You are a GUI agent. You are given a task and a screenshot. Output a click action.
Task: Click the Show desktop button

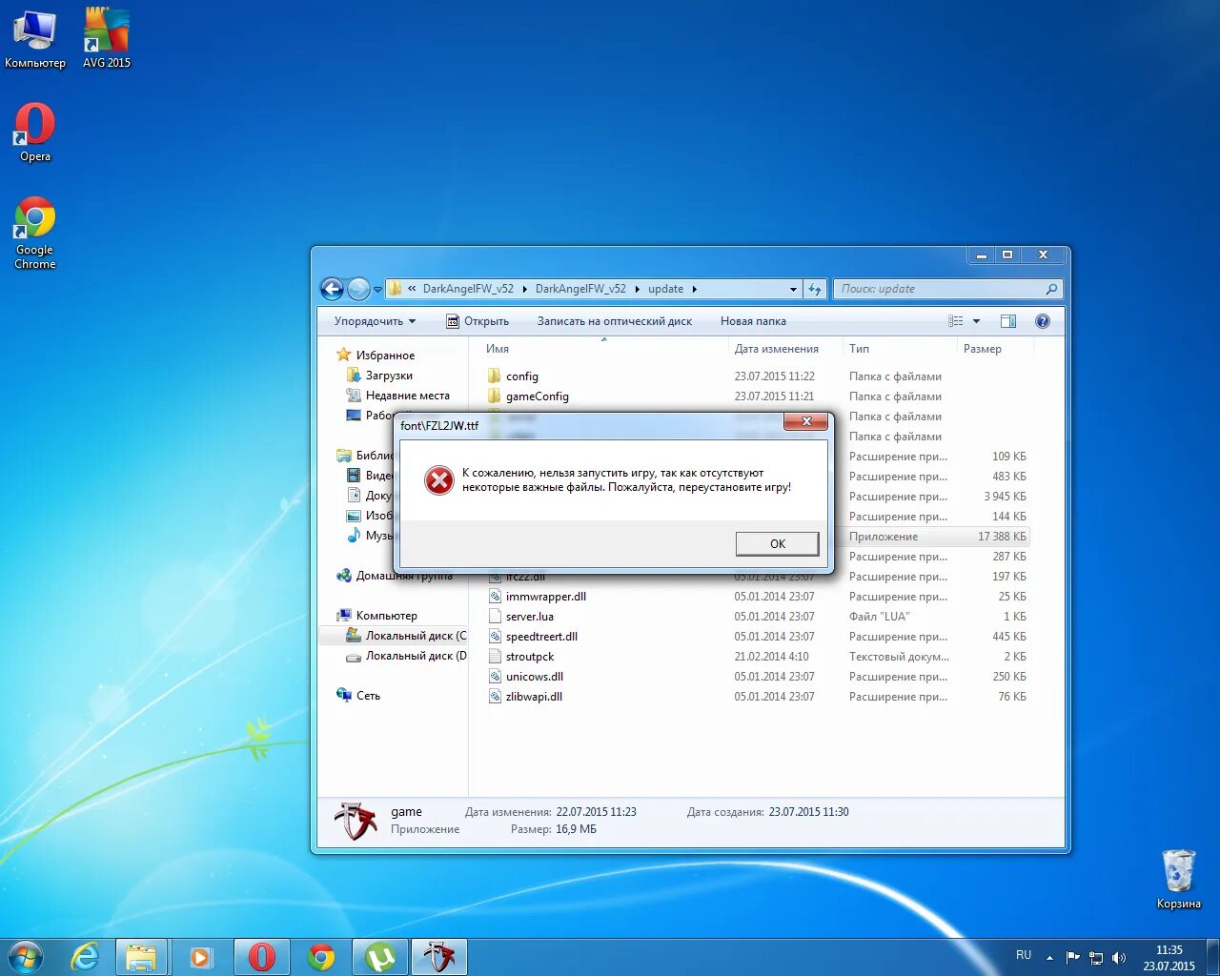pos(1212,957)
